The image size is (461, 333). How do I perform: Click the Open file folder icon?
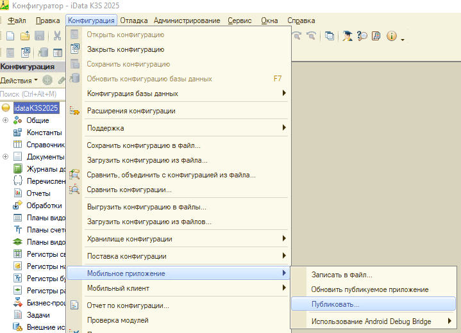(x=25, y=37)
